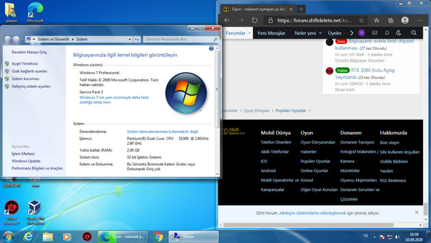The height and width of the screenshot is (243, 431).
Task: Open Driver Booster 7 desktop shortcut
Action: [x=11, y=212]
